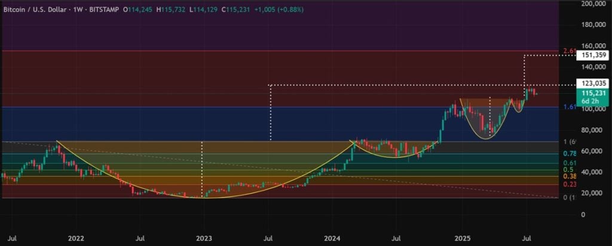Click the 151,359 price target label
The width and height of the screenshot is (612, 246).
point(593,55)
